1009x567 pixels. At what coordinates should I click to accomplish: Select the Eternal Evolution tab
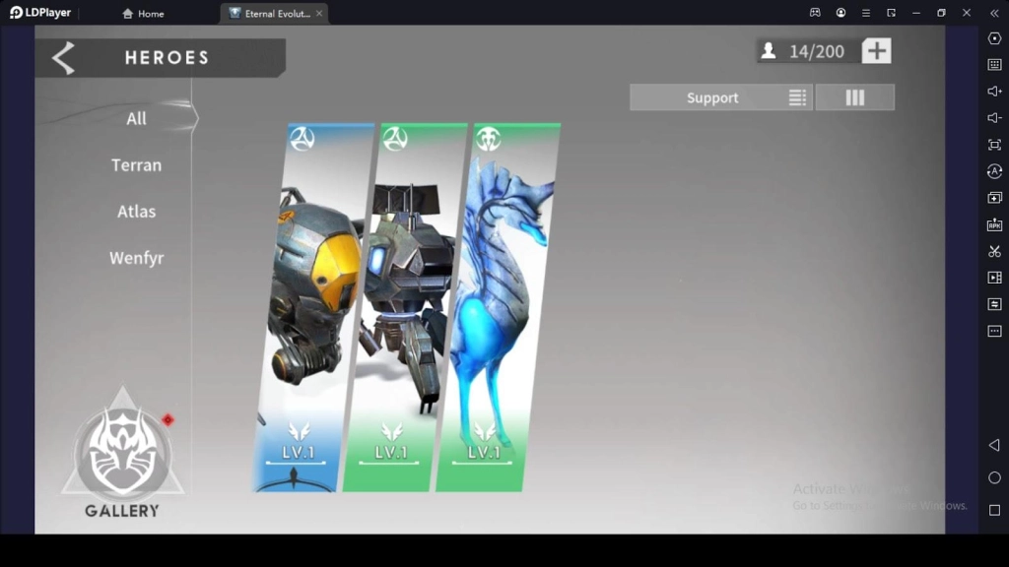click(274, 14)
